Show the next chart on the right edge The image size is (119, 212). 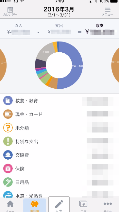(x=115, y=65)
